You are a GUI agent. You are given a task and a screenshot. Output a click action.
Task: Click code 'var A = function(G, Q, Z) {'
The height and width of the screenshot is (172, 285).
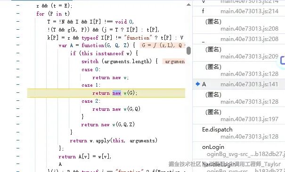pyautogui.click(x=97, y=45)
